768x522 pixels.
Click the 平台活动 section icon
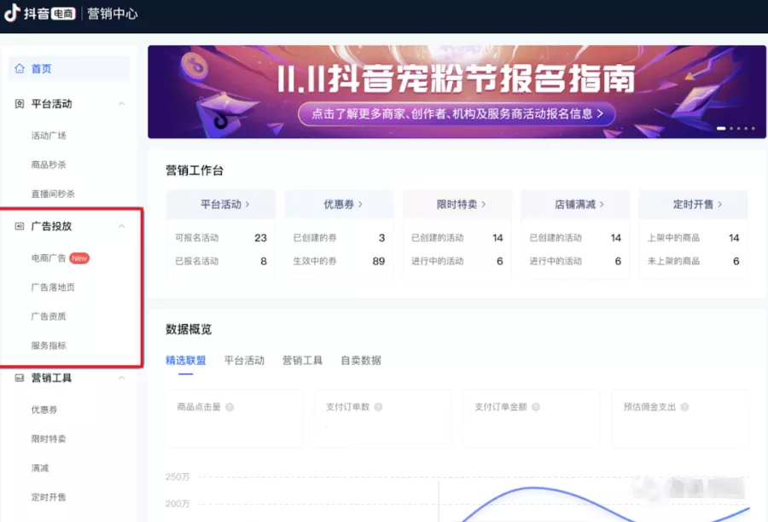18,103
